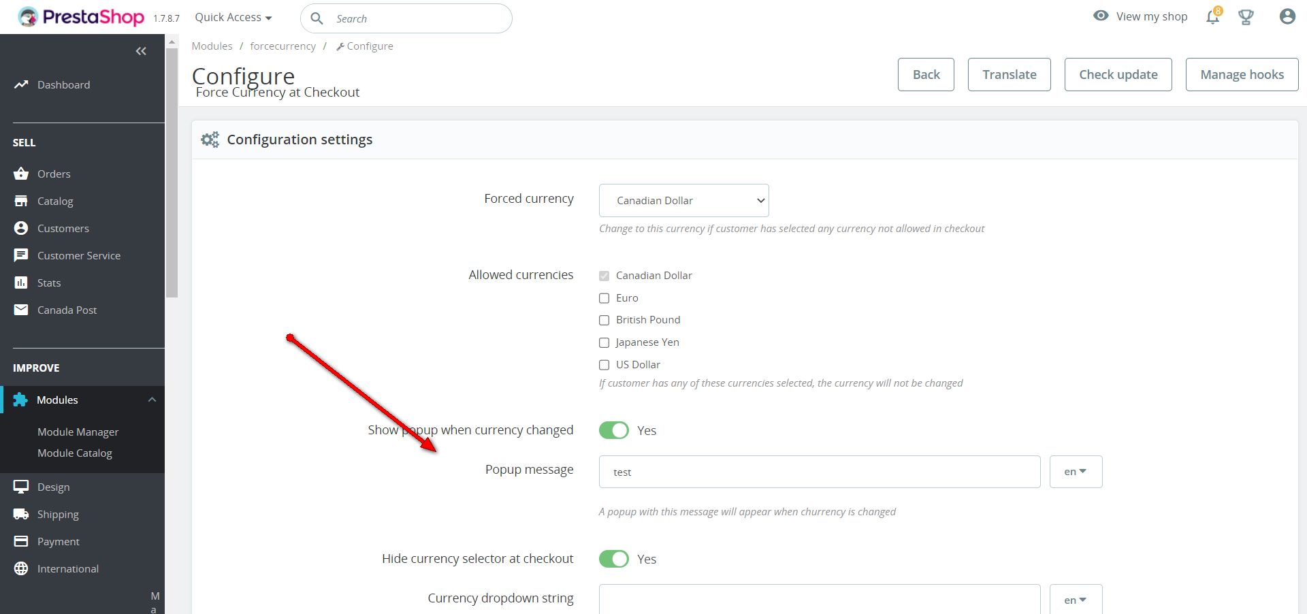Screen dimensions: 1307x614
Task: Enable the US Dollar checkbox
Action: [604, 365]
